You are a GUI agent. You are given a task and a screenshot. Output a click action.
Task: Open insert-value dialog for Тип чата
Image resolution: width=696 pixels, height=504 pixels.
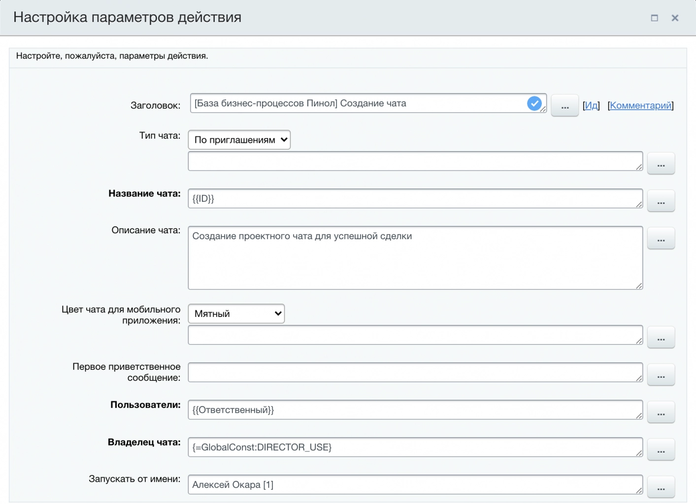tap(661, 163)
